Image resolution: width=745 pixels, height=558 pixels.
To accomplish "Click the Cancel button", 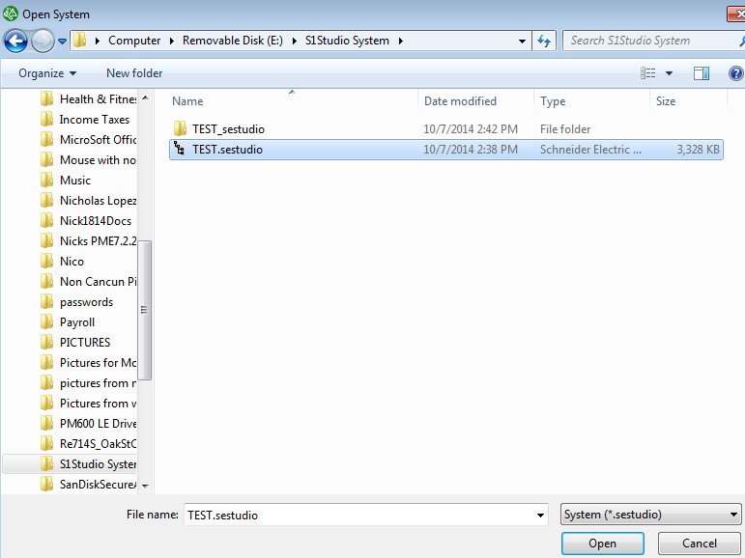I will tap(700, 544).
